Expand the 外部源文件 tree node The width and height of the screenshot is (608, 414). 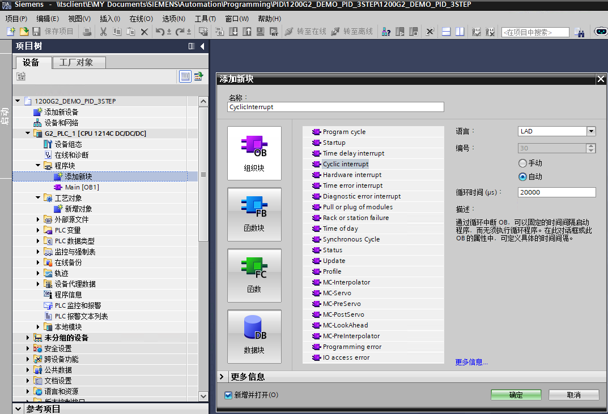click(38, 219)
